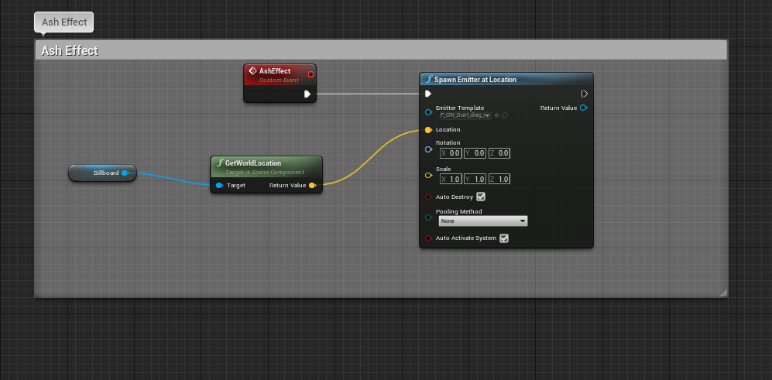Click the Rotation X value field
Viewport: 772px width, 380px height.
coord(451,153)
